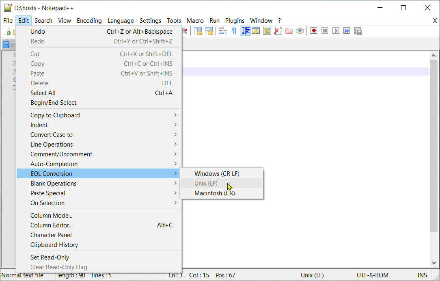The image size is (440, 281).
Task: Click the Synchronize Horizontal Scrolling toolbar icon
Action: [x=209, y=31]
